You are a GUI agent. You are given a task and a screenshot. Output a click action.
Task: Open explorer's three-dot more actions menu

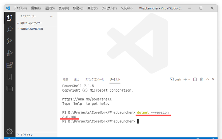pos(52,16)
